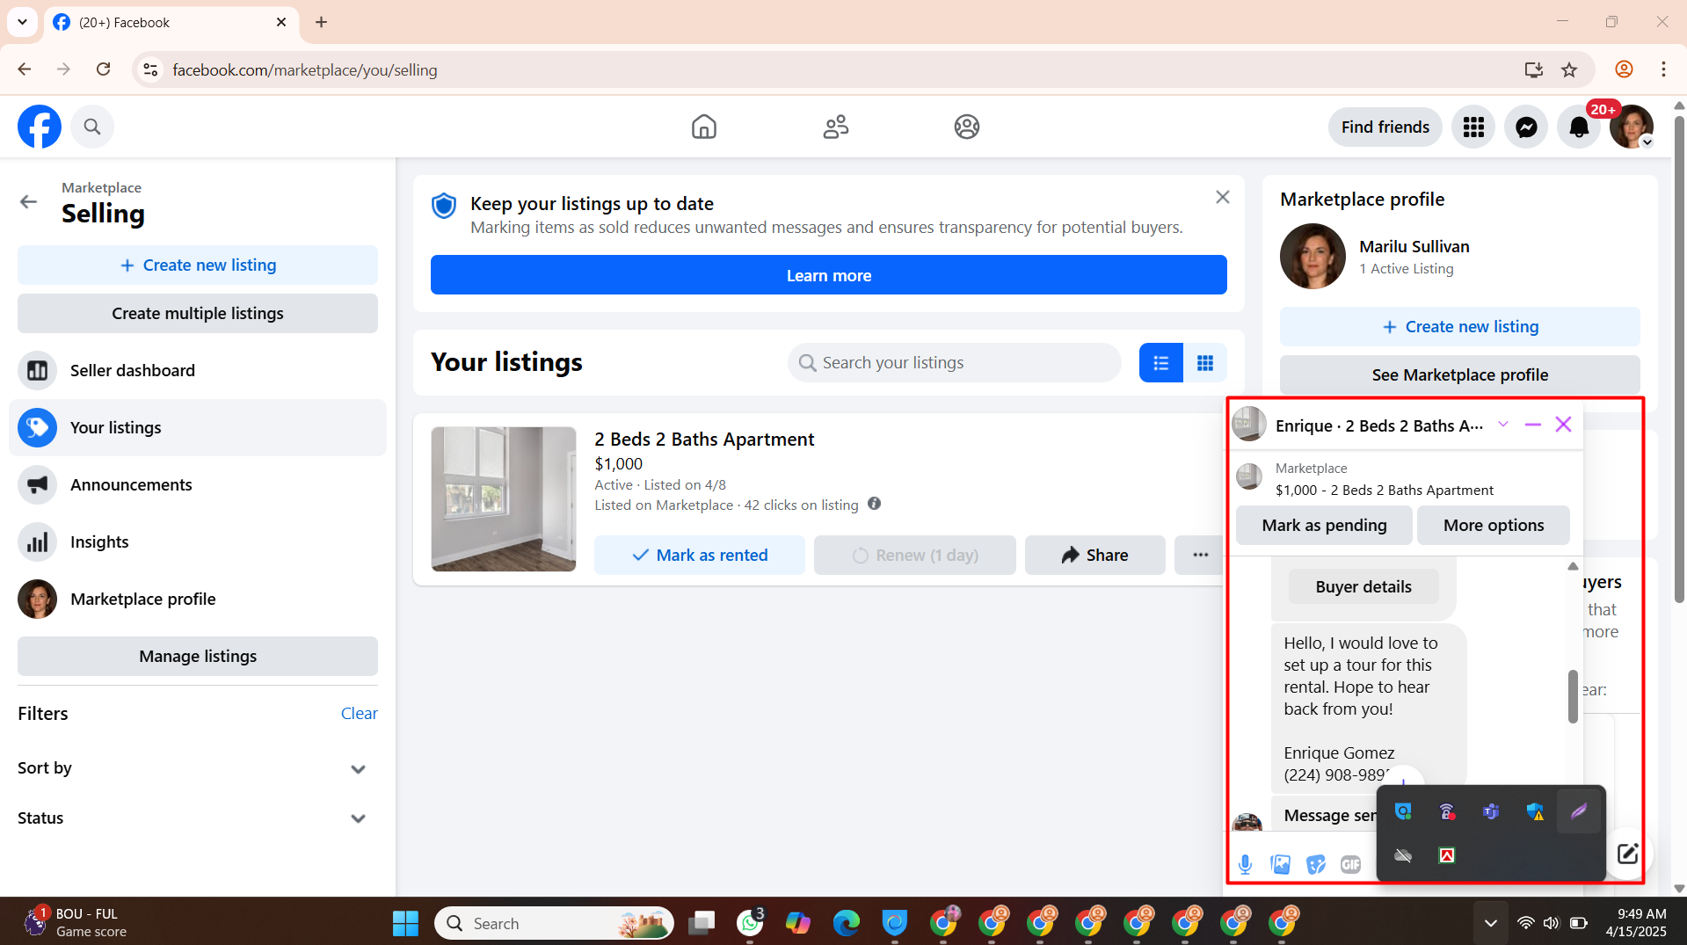Click Create new listing in Marketplace profile panel
The height and width of the screenshot is (945, 1687).
coord(1459,326)
